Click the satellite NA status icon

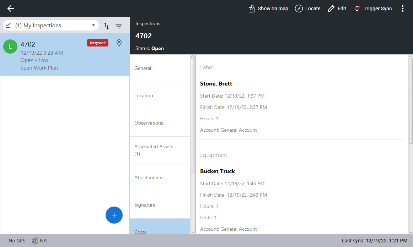[35, 241]
